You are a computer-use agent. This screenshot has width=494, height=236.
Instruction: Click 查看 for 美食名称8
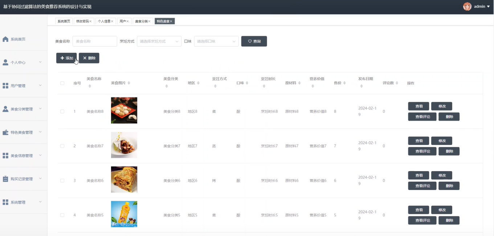(x=419, y=106)
